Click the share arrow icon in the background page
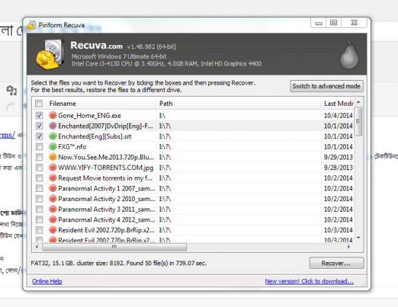This screenshot has height=307, width=398. click(10, 106)
